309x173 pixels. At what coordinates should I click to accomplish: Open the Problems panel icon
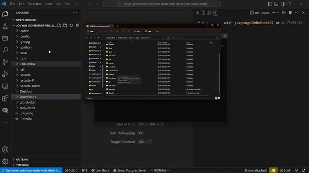(197, 13)
